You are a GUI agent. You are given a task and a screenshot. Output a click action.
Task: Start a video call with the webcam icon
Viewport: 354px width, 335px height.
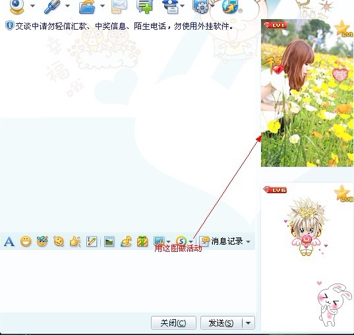[x=16, y=7]
